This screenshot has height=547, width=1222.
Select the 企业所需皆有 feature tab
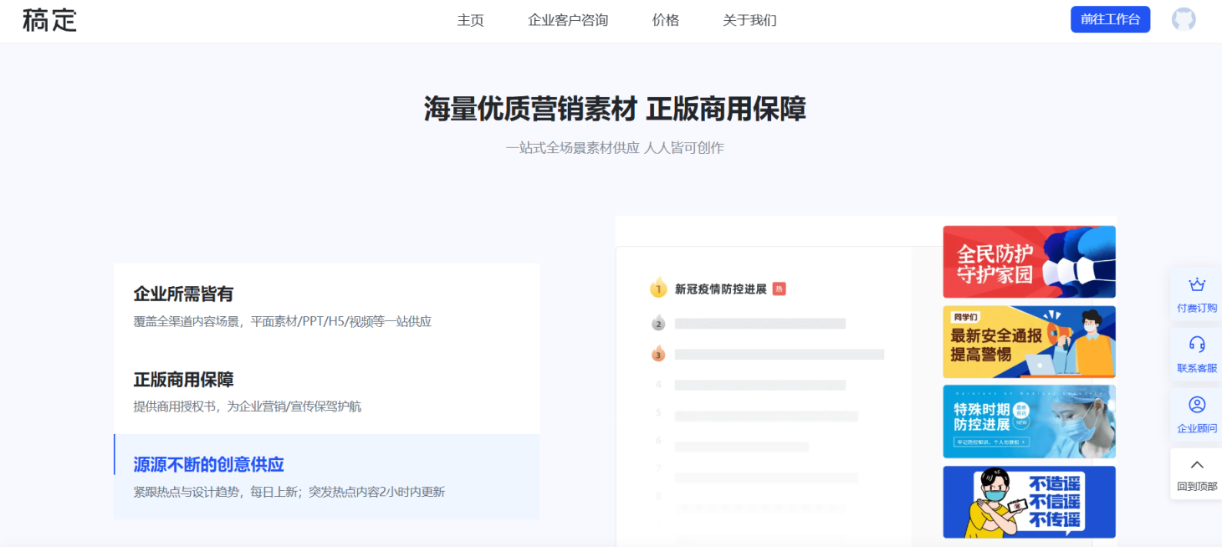[326, 306]
